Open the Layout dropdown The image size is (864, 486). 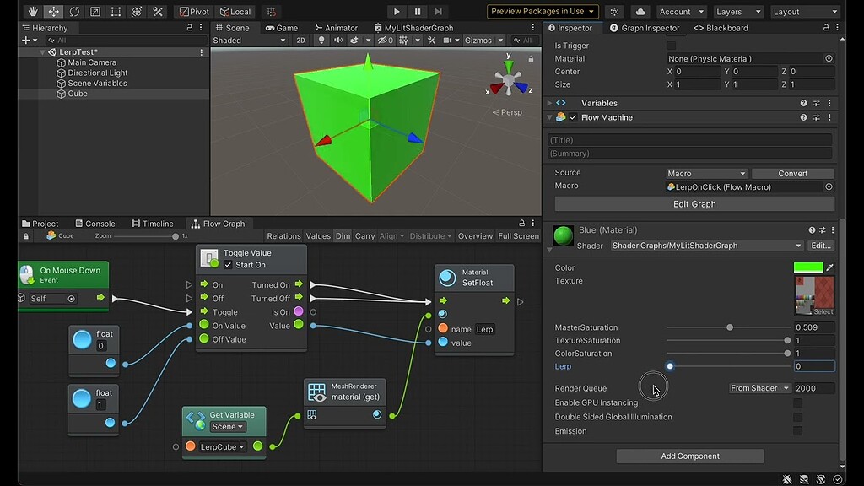[x=805, y=12]
